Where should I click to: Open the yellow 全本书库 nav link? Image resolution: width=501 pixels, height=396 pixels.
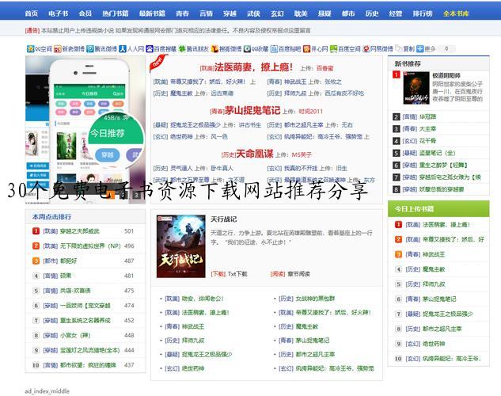coord(456,13)
